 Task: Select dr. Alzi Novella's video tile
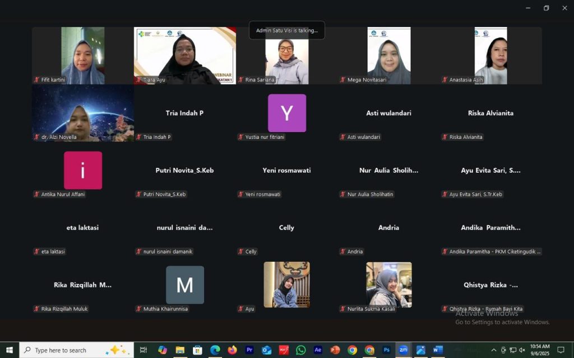pos(83,113)
